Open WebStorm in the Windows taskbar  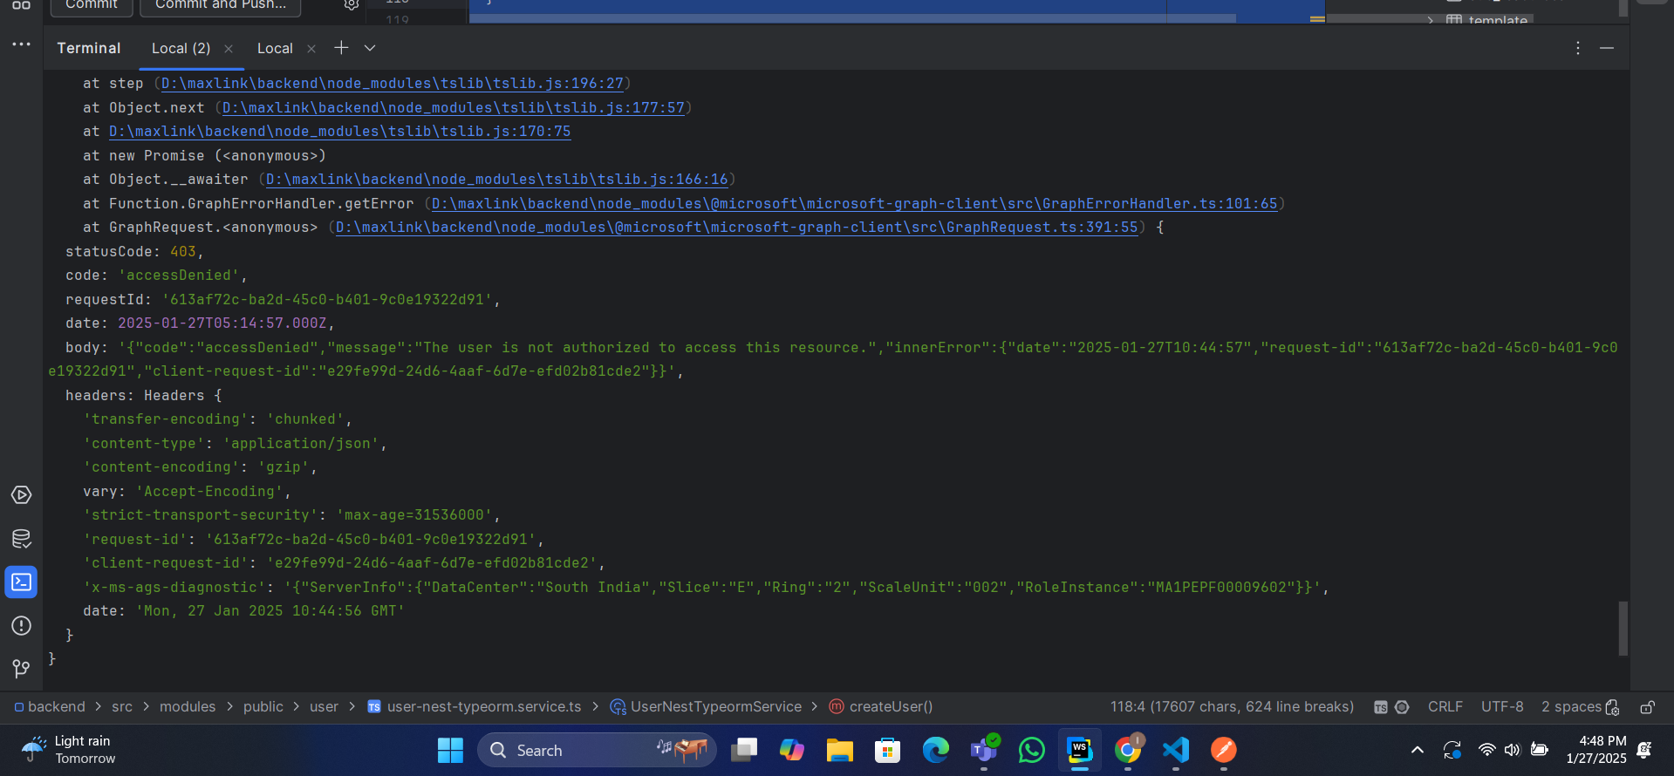(1080, 750)
